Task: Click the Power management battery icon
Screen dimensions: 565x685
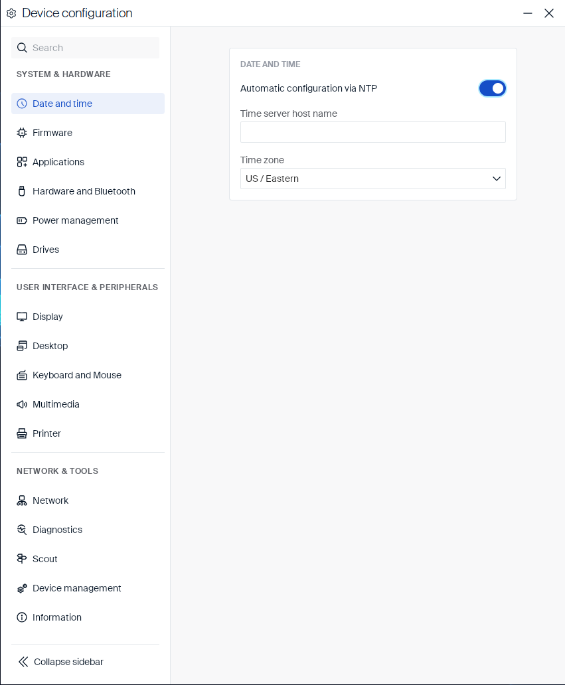Action: [22, 220]
